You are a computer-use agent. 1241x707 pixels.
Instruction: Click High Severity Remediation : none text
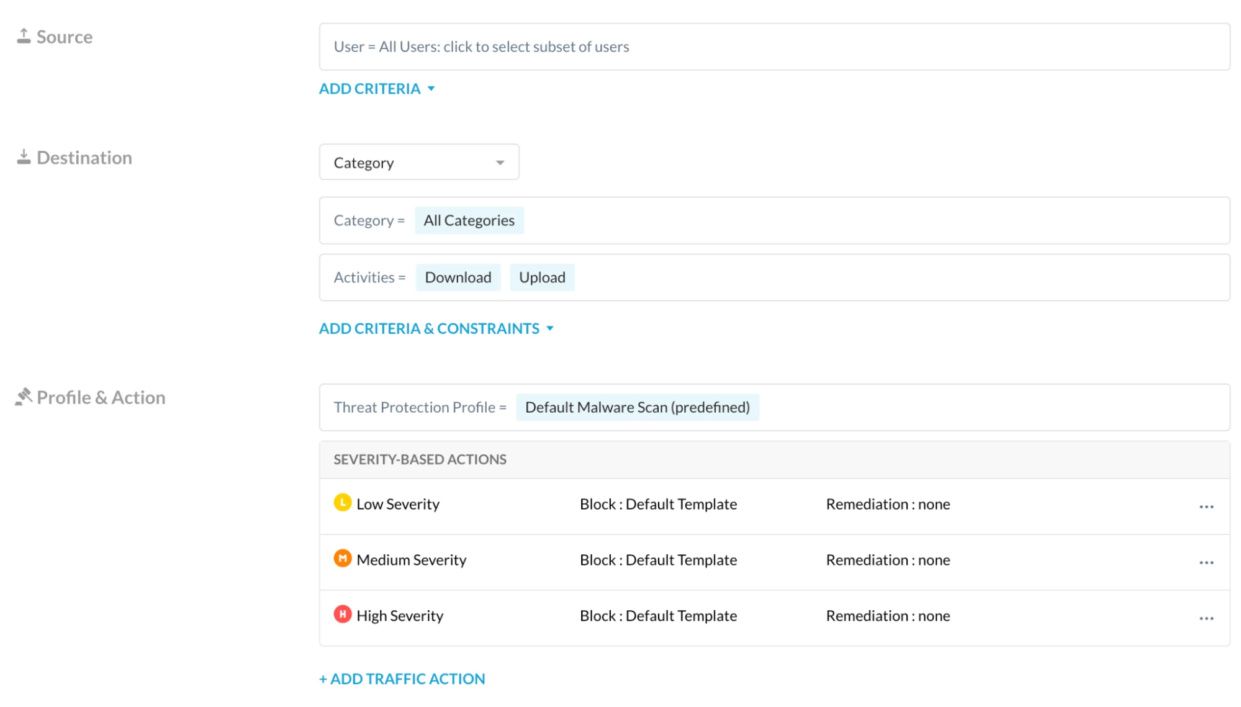coord(887,616)
